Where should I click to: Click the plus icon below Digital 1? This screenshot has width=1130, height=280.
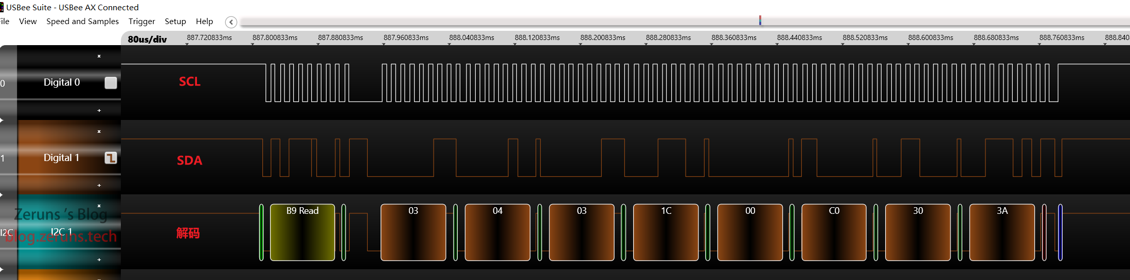pyautogui.click(x=99, y=185)
